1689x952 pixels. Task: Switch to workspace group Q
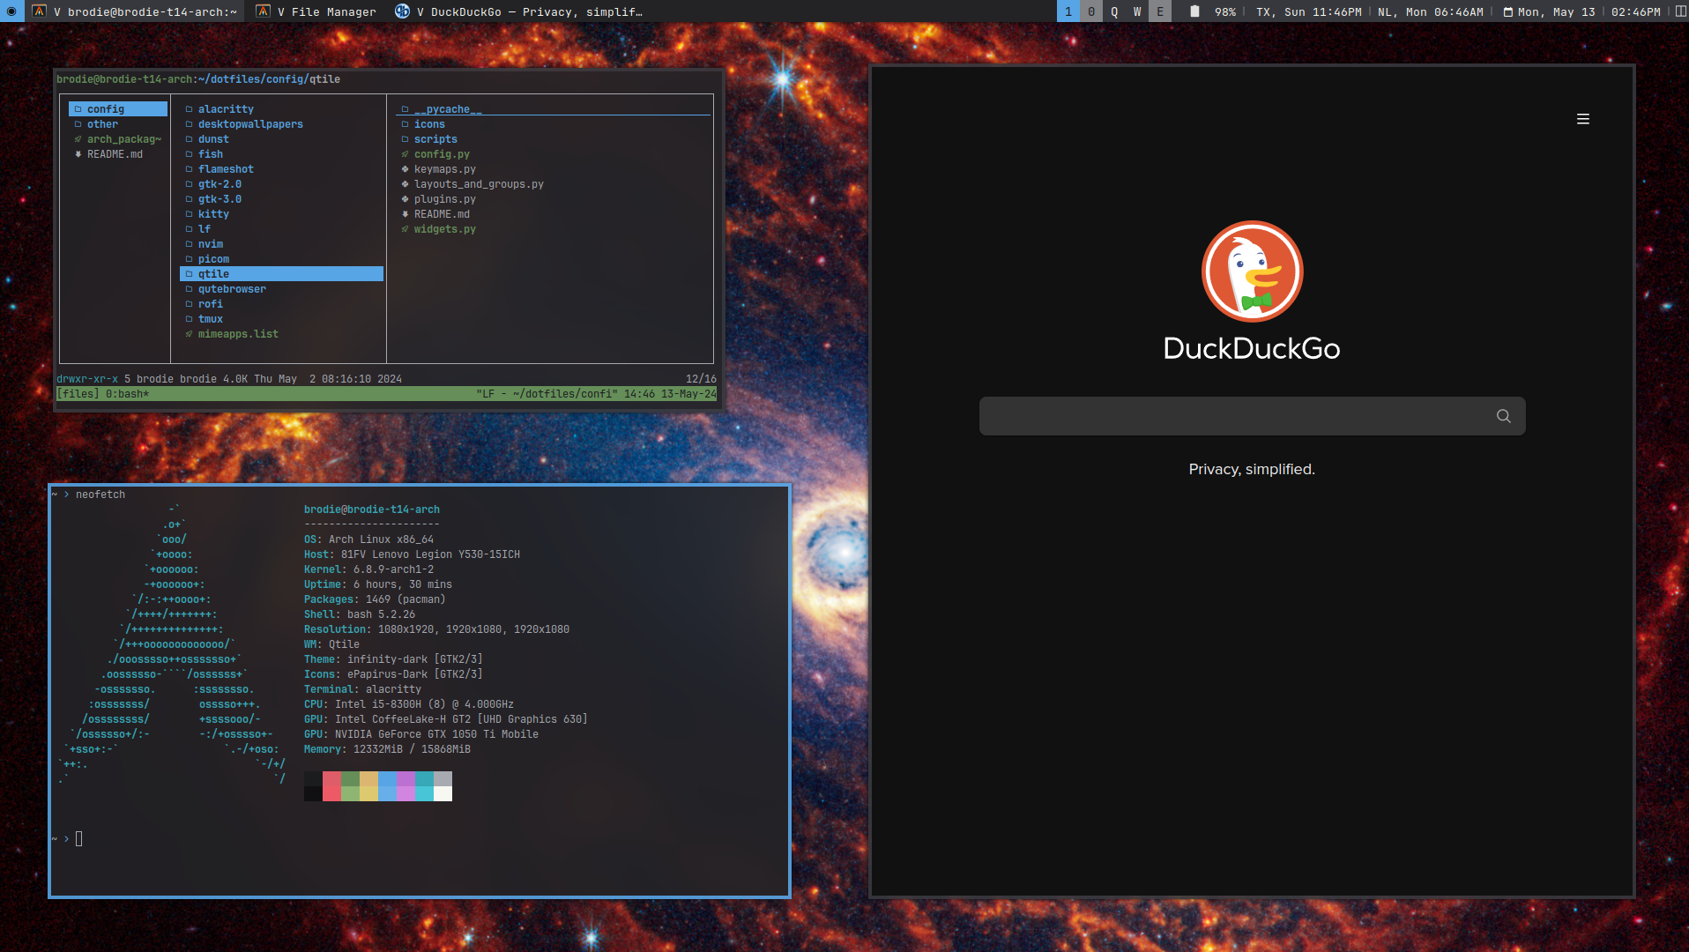tap(1114, 11)
